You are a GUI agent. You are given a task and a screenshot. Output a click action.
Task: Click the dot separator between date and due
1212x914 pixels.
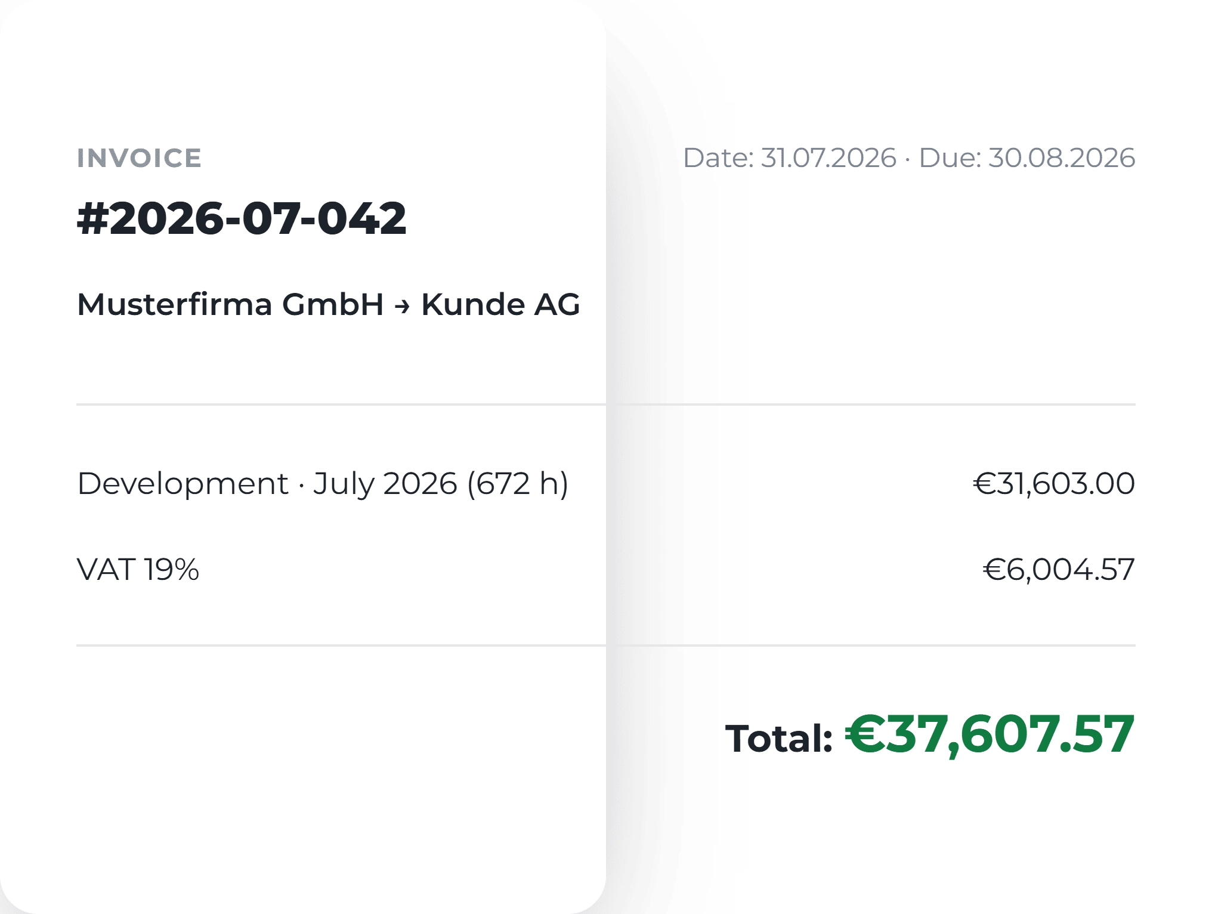click(907, 159)
